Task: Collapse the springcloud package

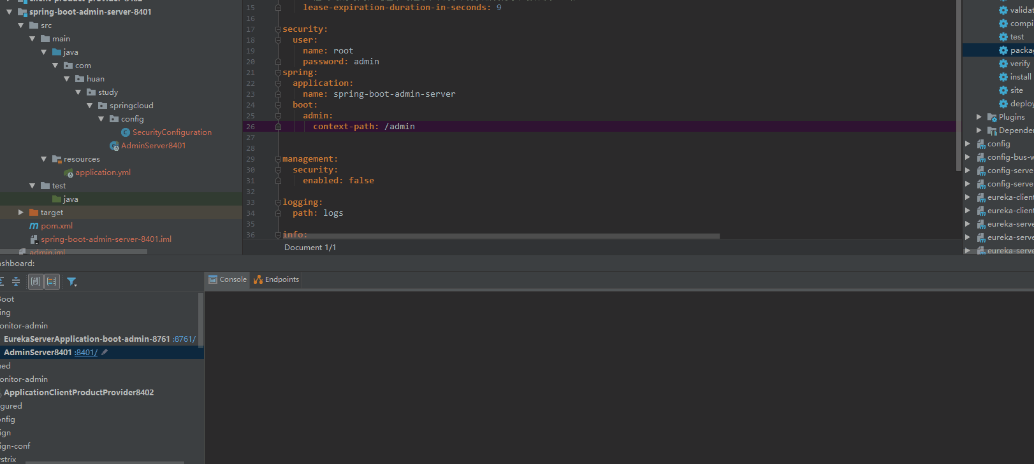Action: pos(90,106)
